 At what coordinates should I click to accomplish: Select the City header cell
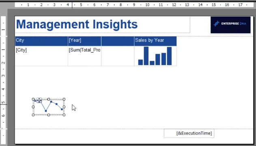click(x=41, y=41)
